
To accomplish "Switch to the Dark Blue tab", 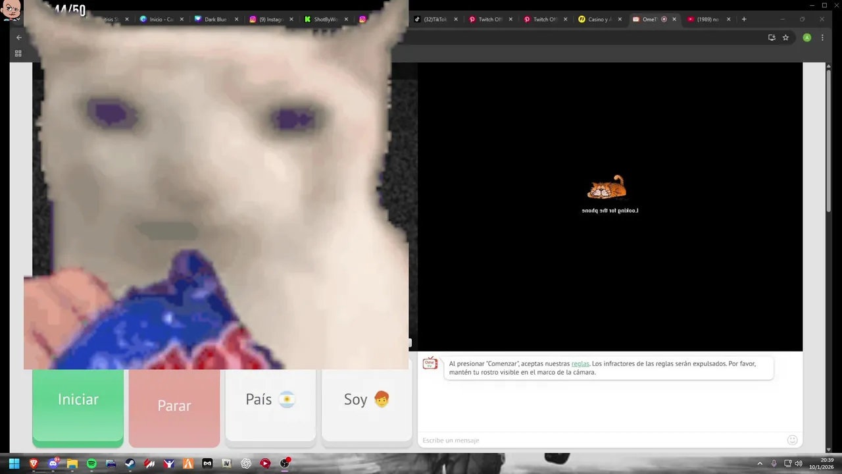I will (215, 19).
